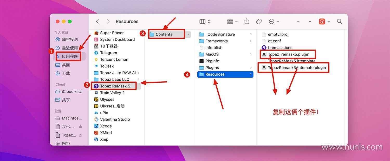The image size is (390, 161).
Task: Open the column view switcher
Action: (205, 22)
